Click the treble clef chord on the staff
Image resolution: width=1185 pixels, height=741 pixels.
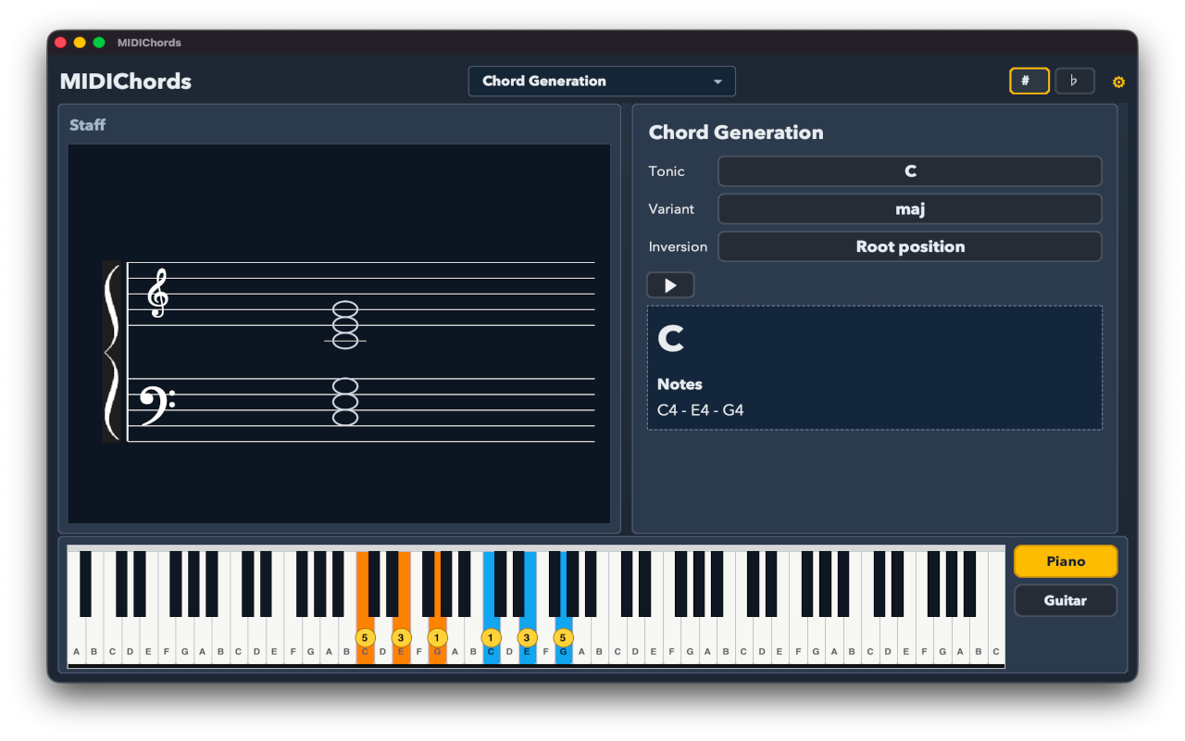(343, 326)
